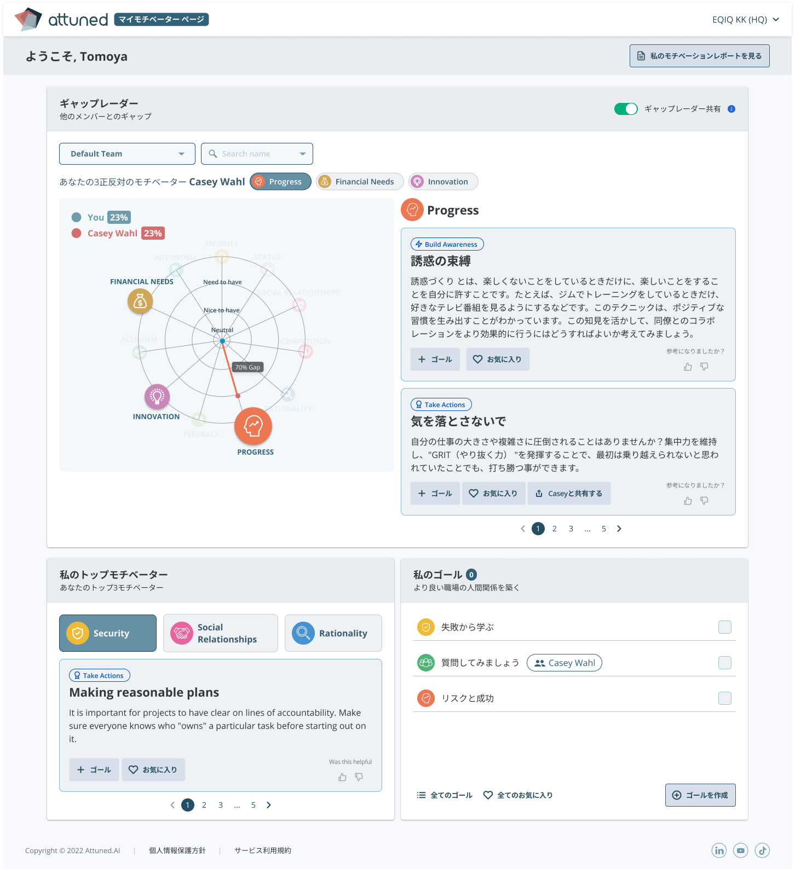Check the 失敗から学ぶ goal checkbox
Image resolution: width=795 pixels, height=869 pixels.
coord(724,627)
